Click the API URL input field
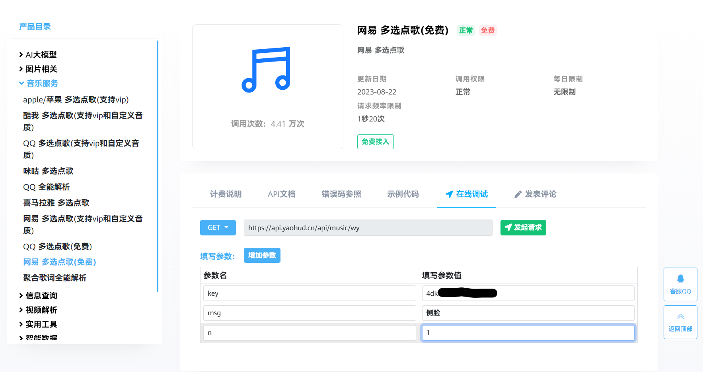The height and width of the screenshot is (372, 703). pos(368,228)
